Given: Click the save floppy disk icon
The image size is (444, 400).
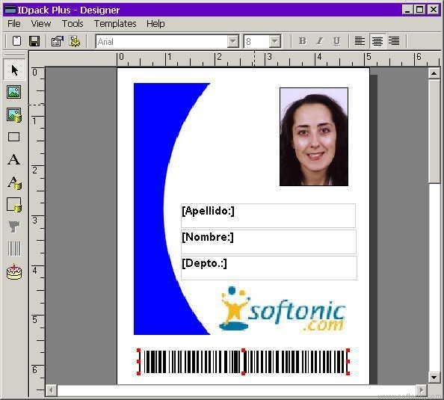Looking at the screenshot, I should [x=34, y=41].
